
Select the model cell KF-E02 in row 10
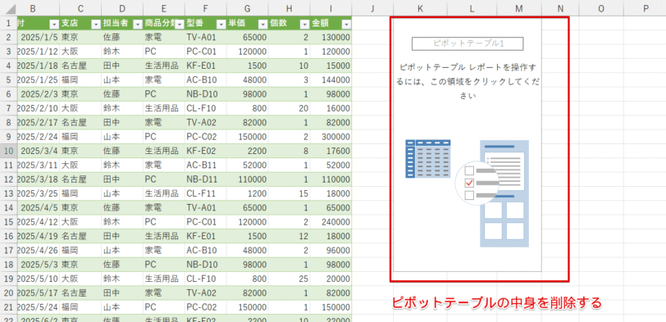point(206,151)
